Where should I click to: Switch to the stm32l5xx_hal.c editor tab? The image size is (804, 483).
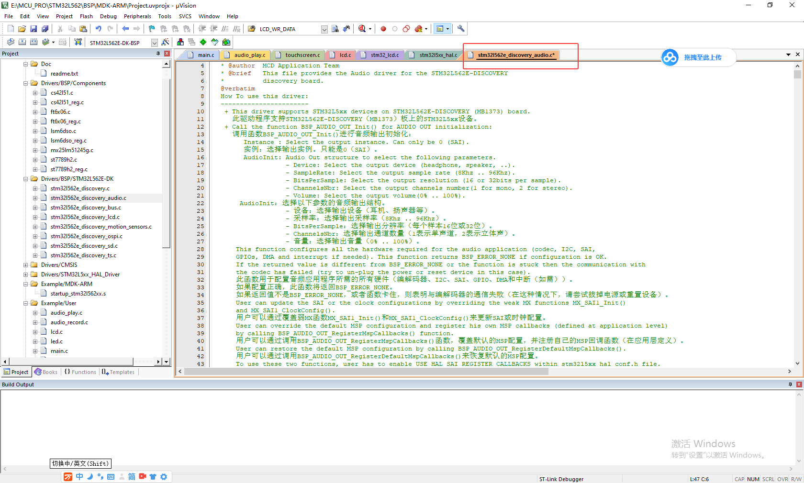(434, 55)
